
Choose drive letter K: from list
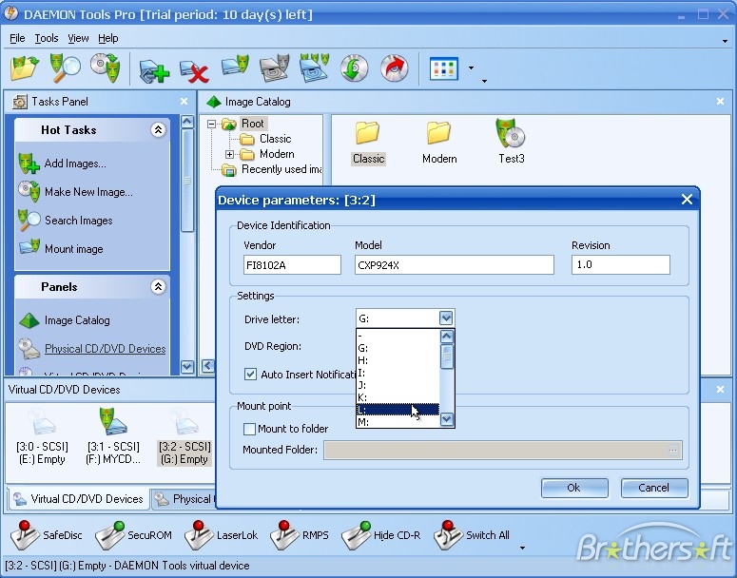pyautogui.click(x=398, y=397)
